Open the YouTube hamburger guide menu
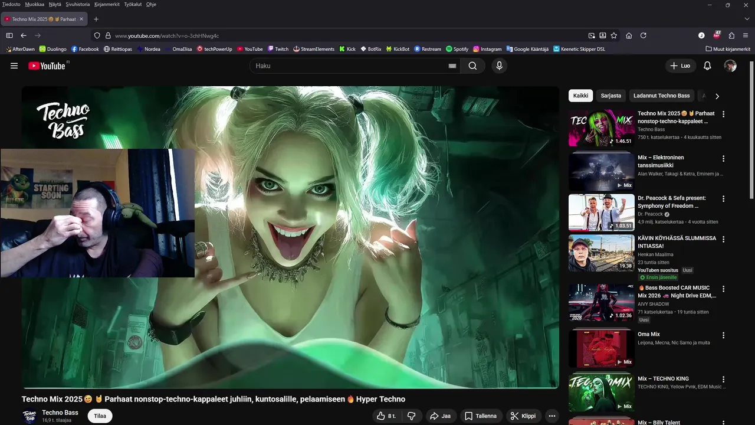Screen dimensions: 755x425 click(14, 66)
